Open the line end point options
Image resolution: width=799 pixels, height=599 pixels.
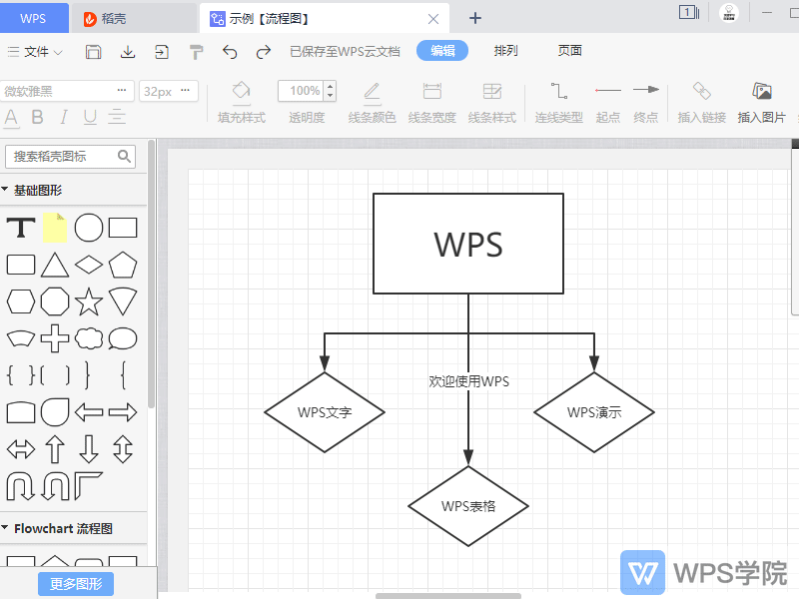click(x=646, y=103)
